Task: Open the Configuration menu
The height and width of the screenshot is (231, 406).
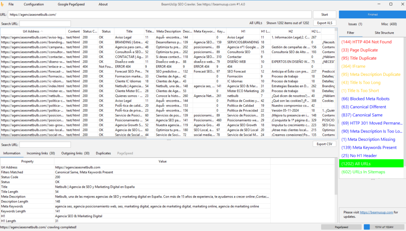Action: [34, 4]
